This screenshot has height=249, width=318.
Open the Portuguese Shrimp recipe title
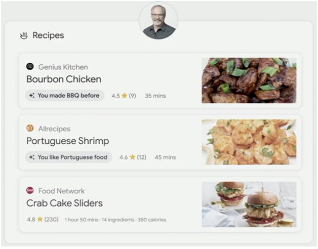(68, 141)
